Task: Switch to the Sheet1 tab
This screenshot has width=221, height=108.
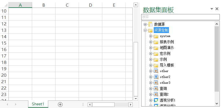Action: click(38, 104)
